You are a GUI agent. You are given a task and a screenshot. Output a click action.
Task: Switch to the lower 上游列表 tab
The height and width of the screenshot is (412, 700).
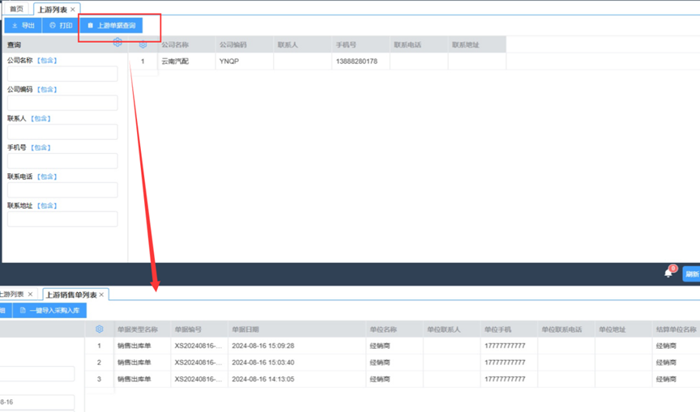(11, 295)
